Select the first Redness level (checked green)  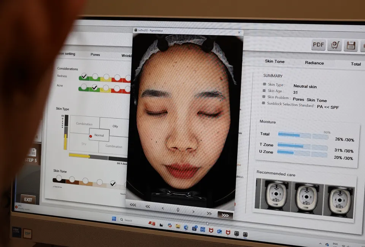84,76
